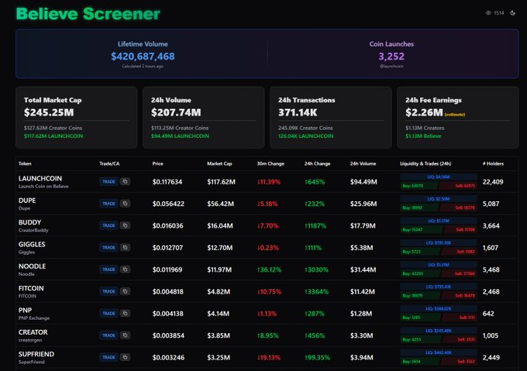Open TRADE for GIGGLES
Viewport: 527px width, 371px height.
(108, 247)
